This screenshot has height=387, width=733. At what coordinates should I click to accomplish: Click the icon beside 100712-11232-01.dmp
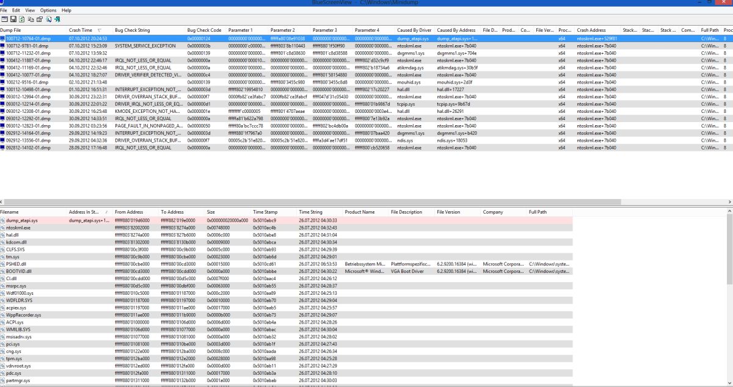(2, 53)
